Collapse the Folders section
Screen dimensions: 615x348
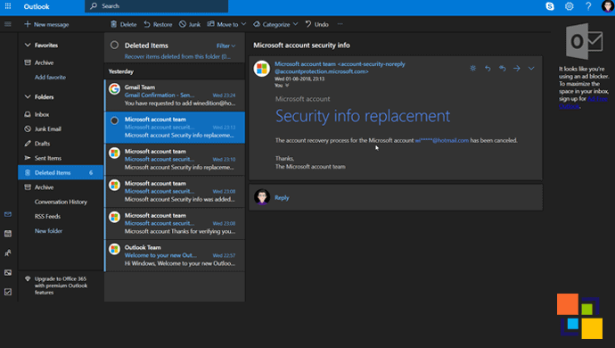click(28, 97)
